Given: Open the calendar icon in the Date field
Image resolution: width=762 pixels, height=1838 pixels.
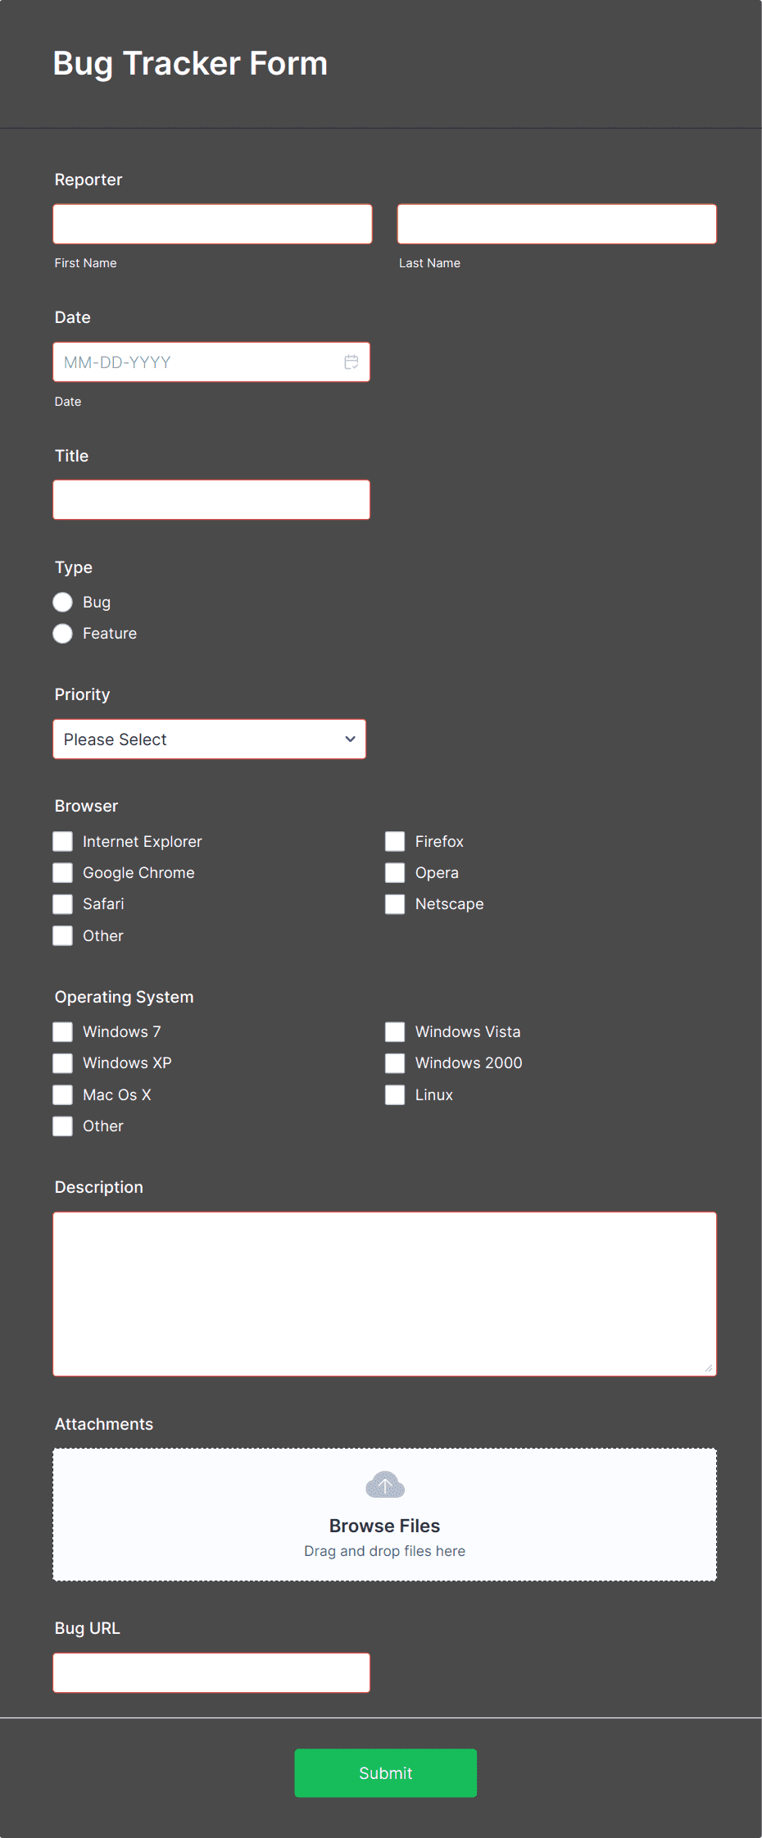Looking at the screenshot, I should 352,362.
